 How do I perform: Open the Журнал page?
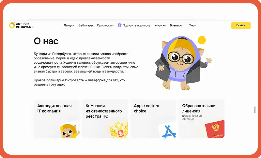coord(160,25)
